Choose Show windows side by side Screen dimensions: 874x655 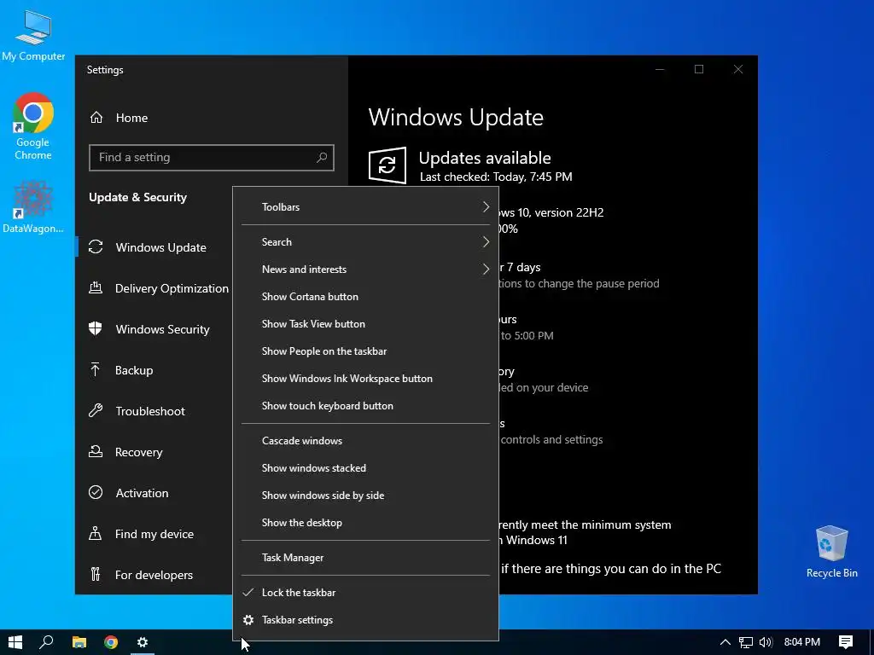(365, 496)
